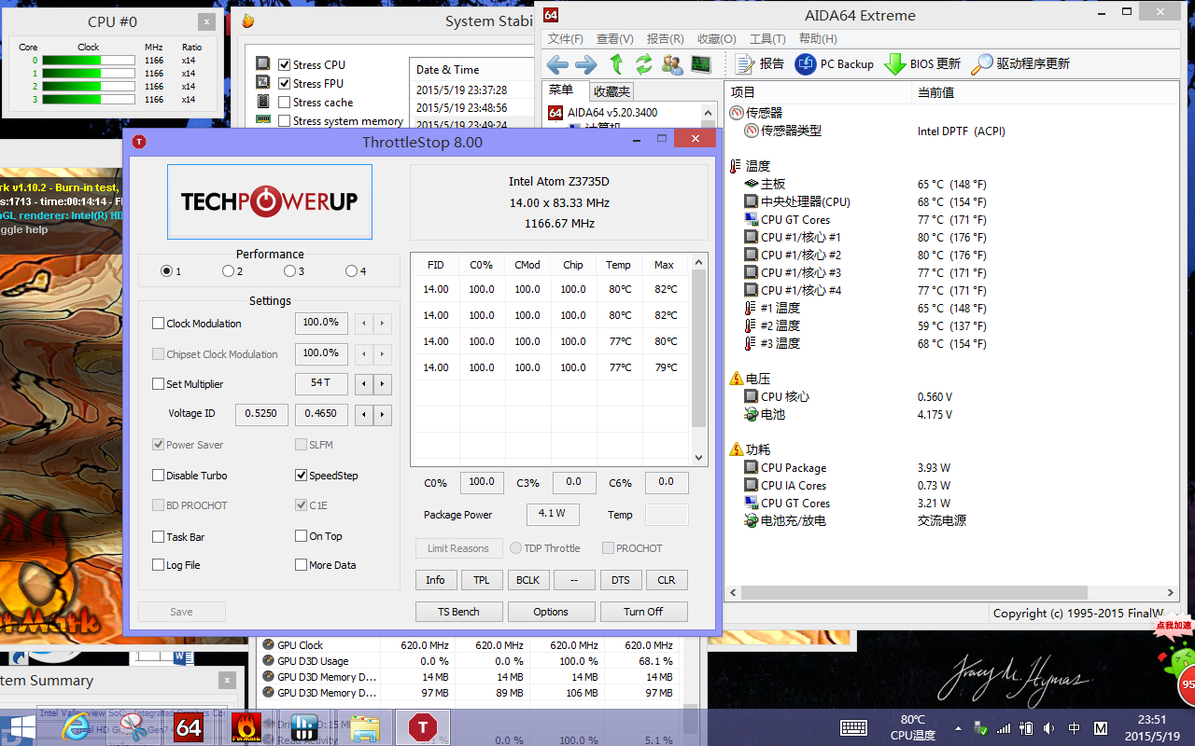Enable Stress cache checkbox

click(x=285, y=103)
